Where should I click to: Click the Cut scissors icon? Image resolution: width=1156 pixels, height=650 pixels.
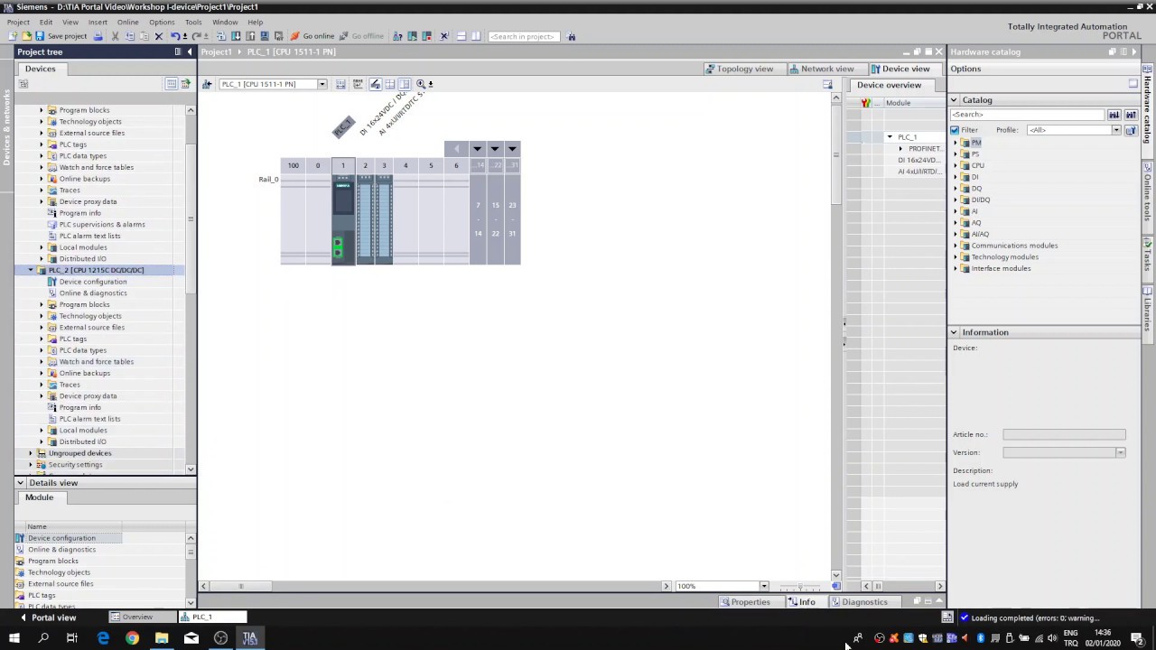point(115,36)
